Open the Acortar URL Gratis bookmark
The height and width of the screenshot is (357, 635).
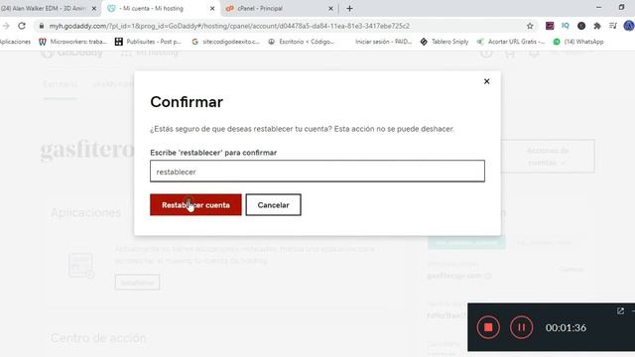point(511,42)
